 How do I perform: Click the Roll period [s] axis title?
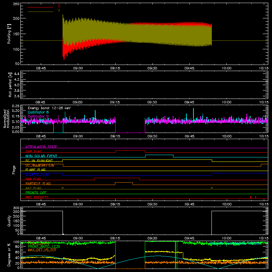(10, 85)
